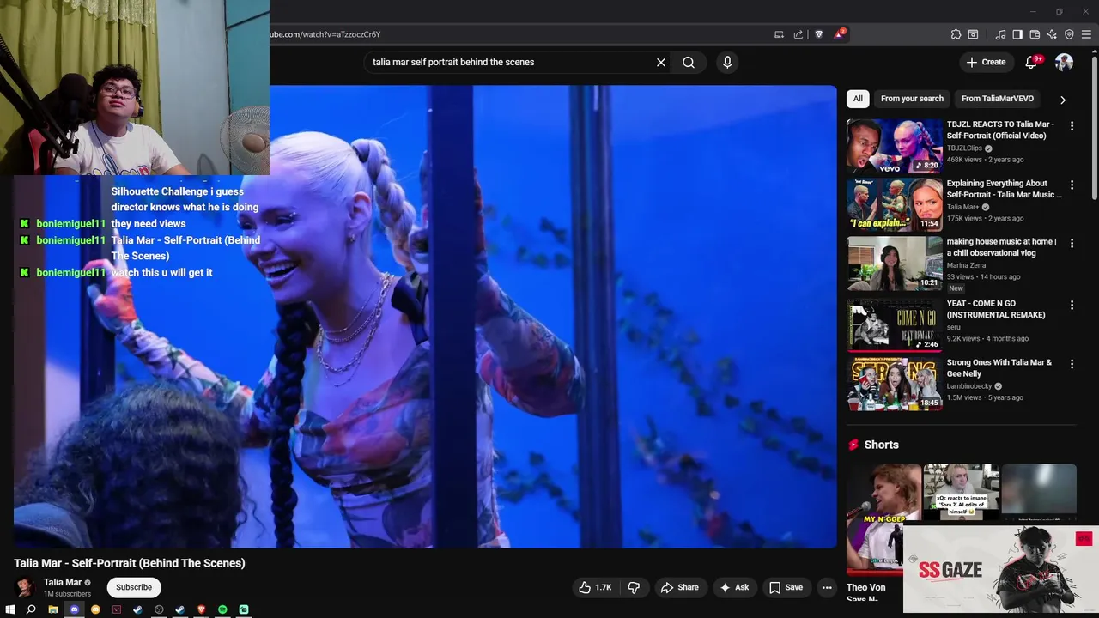
Task: Open YouTube notifications bell
Action: [x=1032, y=62]
